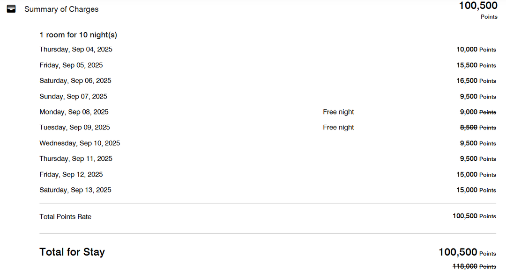Viewport: 506px width, 271px height.
Task: Click the Free night label for Monday, Sep 08
Action: click(x=338, y=112)
